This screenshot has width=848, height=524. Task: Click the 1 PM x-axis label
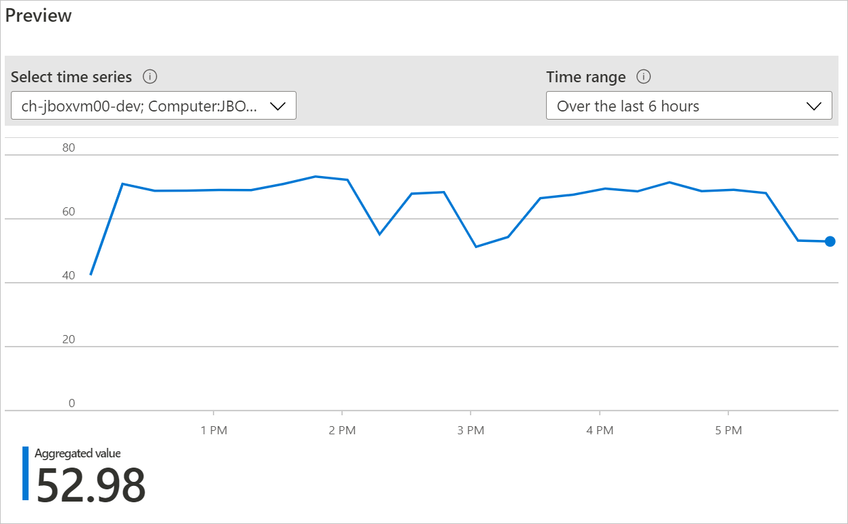click(214, 430)
